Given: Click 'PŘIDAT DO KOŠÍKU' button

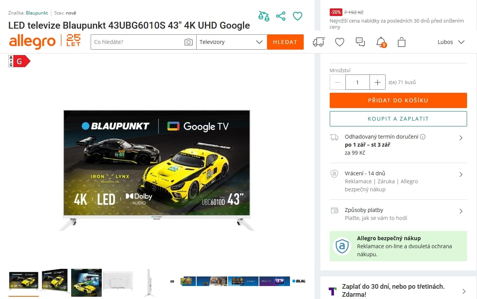Looking at the screenshot, I should tap(398, 100).
